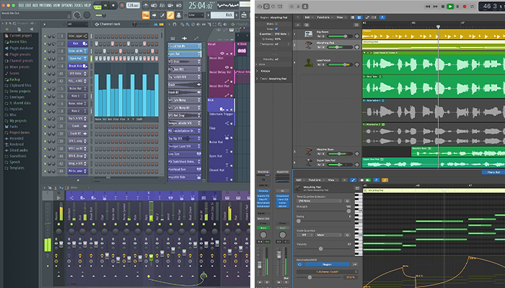Click the Lead Vocal track singer icon
This screenshot has width=505, height=288.
tap(308, 63)
